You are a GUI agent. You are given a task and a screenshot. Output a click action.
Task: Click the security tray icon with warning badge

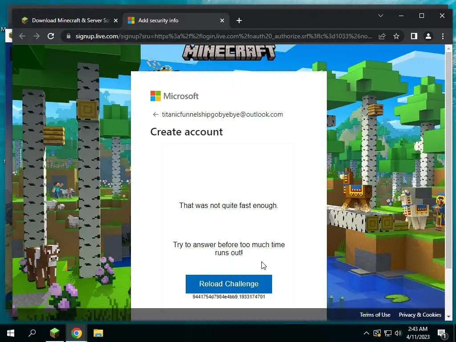[377, 333]
